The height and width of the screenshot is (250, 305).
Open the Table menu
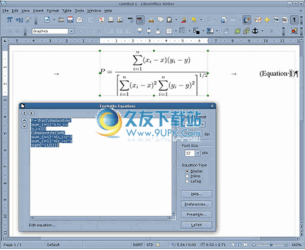[x=66, y=10]
